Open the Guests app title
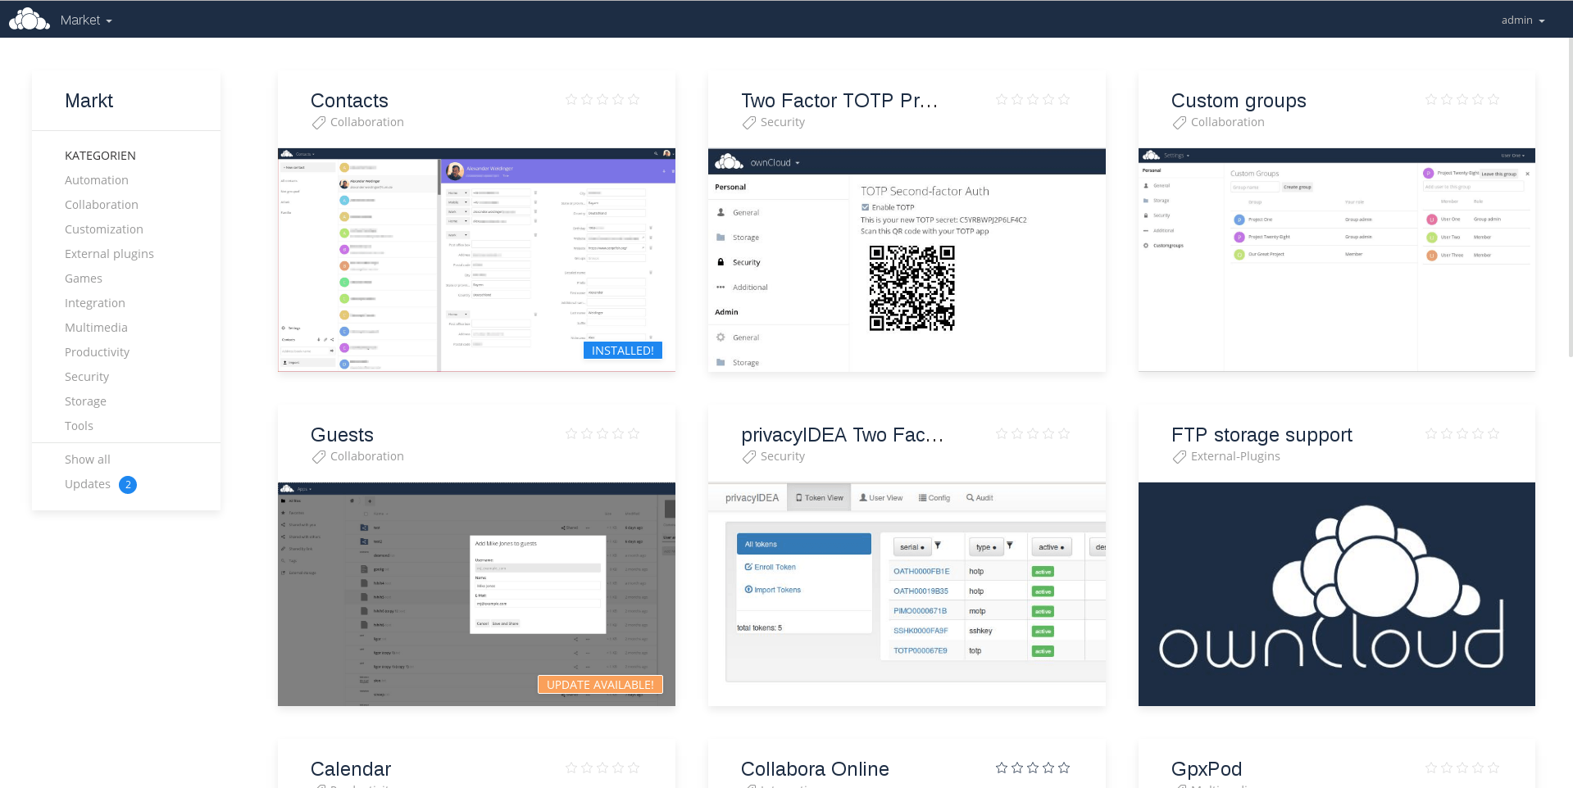The width and height of the screenshot is (1573, 788). tap(342, 435)
